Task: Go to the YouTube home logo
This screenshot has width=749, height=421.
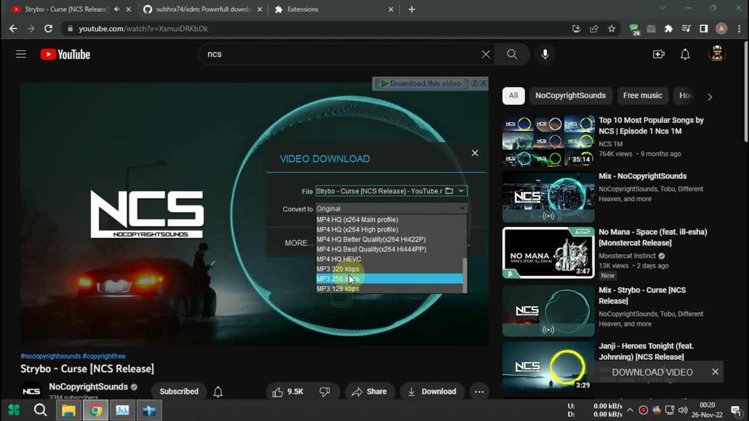Action: tap(65, 54)
